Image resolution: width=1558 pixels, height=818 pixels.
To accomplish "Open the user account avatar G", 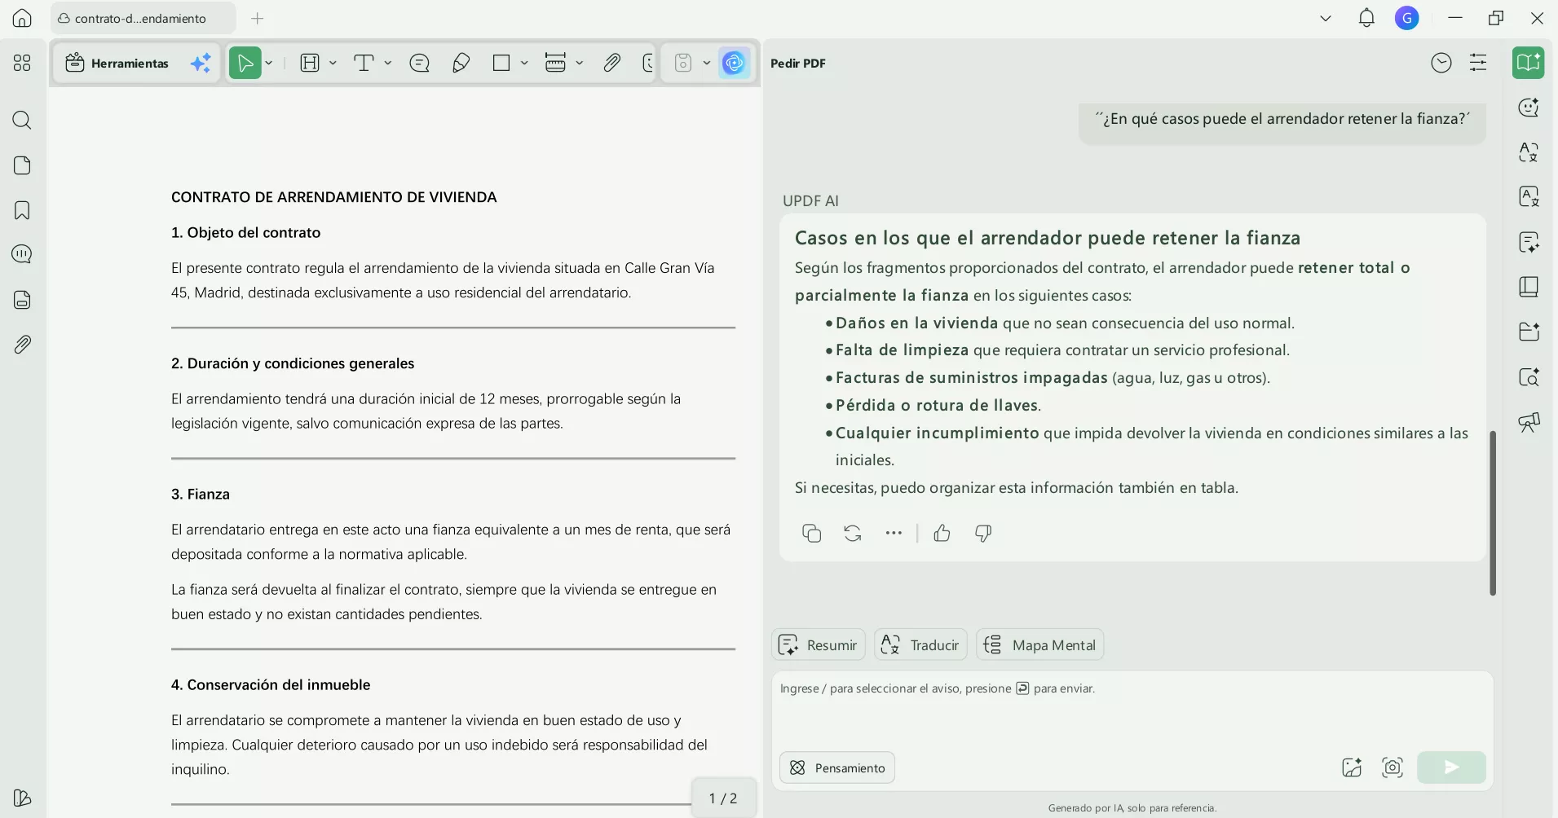I will point(1407,18).
